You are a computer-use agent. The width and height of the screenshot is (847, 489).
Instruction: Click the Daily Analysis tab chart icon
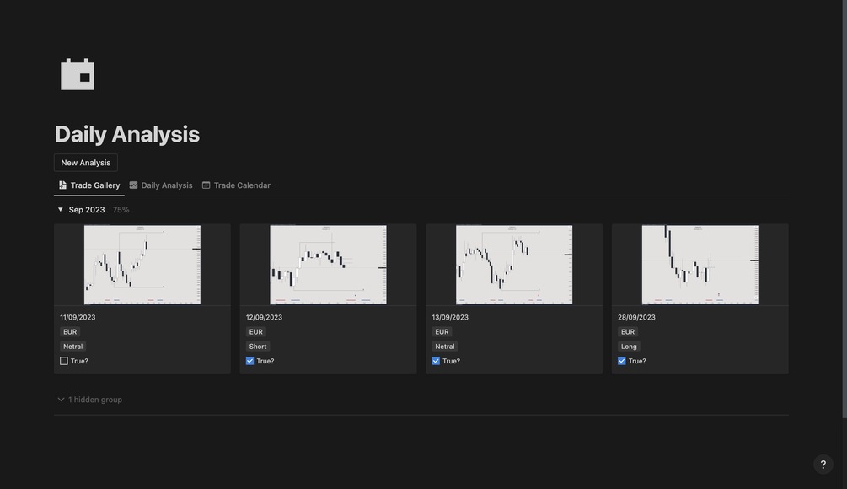(x=133, y=185)
